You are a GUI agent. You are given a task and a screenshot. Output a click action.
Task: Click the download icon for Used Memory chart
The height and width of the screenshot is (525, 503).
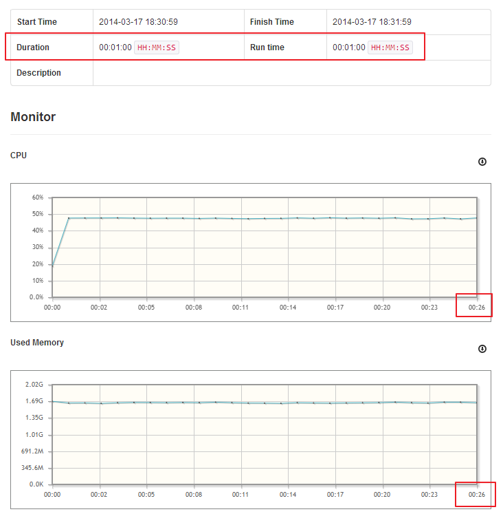point(482,349)
